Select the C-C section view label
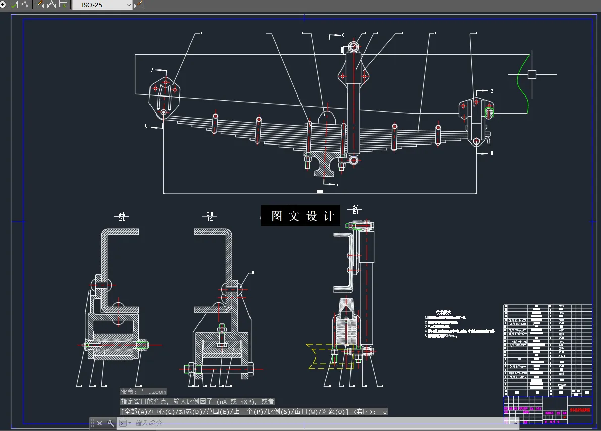This screenshot has height=431, width=601. [356, 210]
